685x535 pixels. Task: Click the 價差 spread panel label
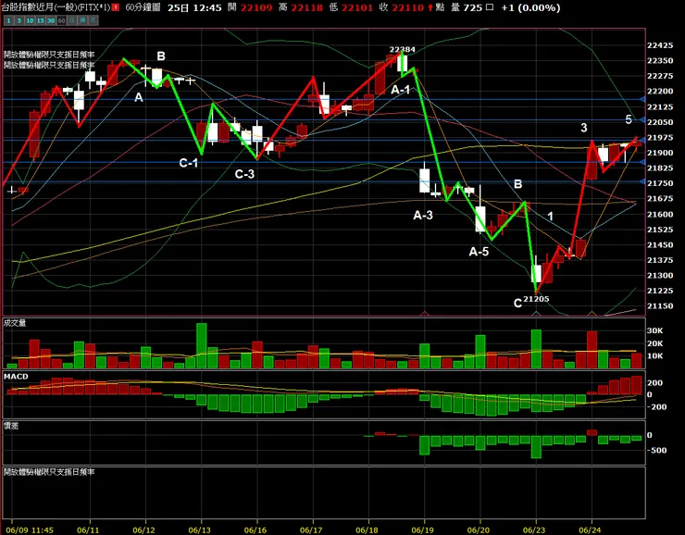11,426
